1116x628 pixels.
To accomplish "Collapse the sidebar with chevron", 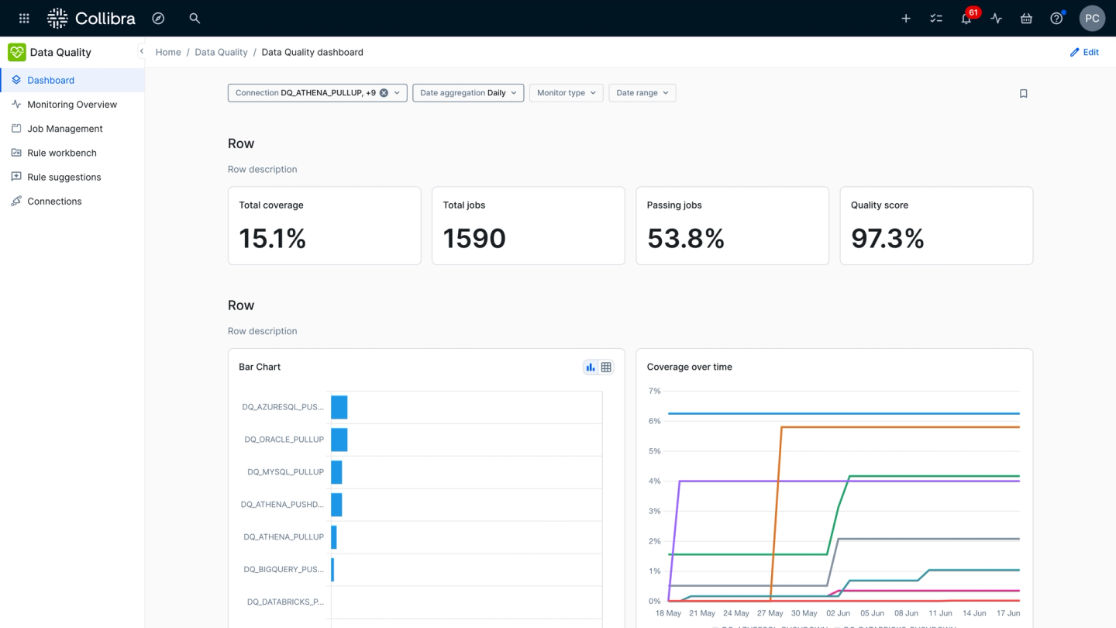I will point(141,51).
